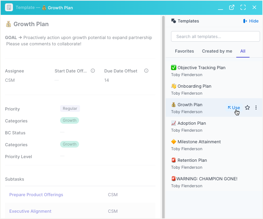Image resolution: width=263 pixels, height=219 pixels.
Task: Switch to the Favorites tab
Action: tap(184, 51)
